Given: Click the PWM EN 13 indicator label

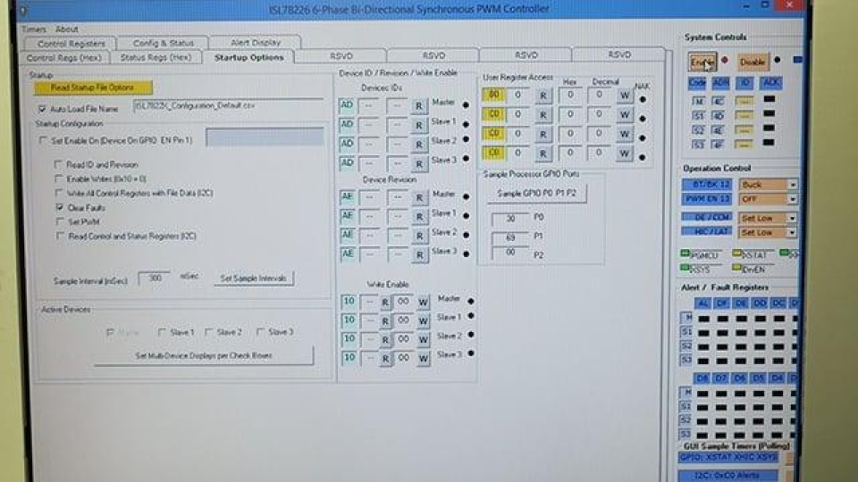Looking at the screenshot, I should pos(706,199).
